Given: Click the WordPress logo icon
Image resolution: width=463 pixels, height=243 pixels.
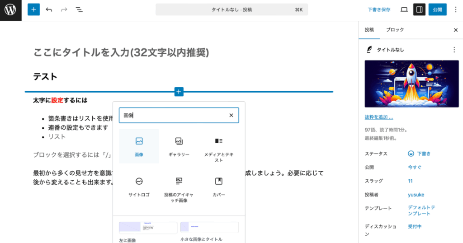Looking at the screenshot, I should coord(10,10).
